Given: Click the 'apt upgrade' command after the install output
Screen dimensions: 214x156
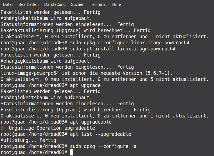Looking at the screenshot, I should pyautogui.click(x=85, y=85).
